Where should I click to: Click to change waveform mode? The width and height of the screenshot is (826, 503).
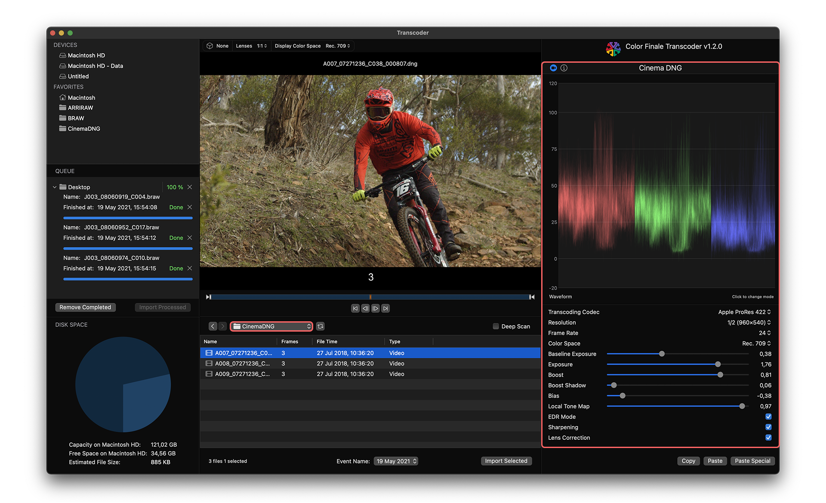point(752,297)
